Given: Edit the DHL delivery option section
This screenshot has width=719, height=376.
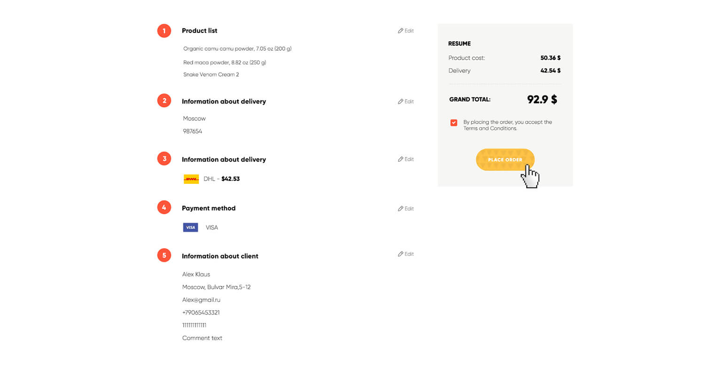Looking at the screenshot, I should pyautogui.click(x=406, y=159).
